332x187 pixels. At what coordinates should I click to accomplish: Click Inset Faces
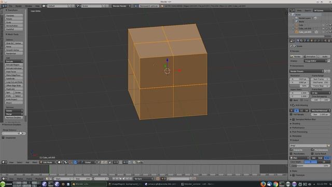14,72
